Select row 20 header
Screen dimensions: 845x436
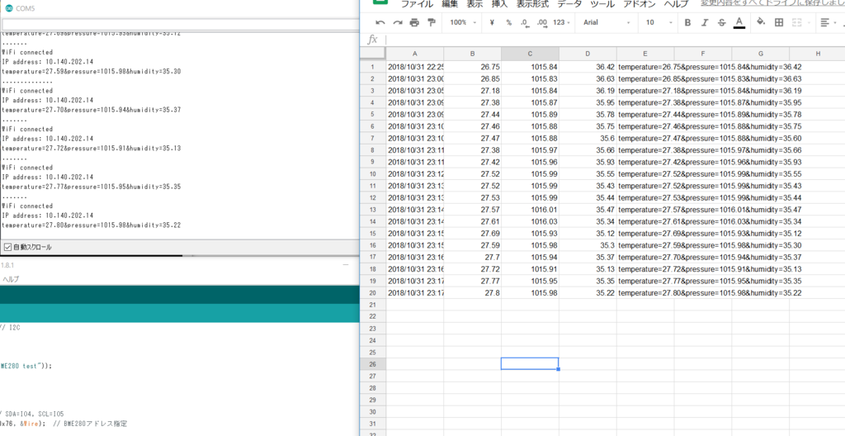click(372, 292)
